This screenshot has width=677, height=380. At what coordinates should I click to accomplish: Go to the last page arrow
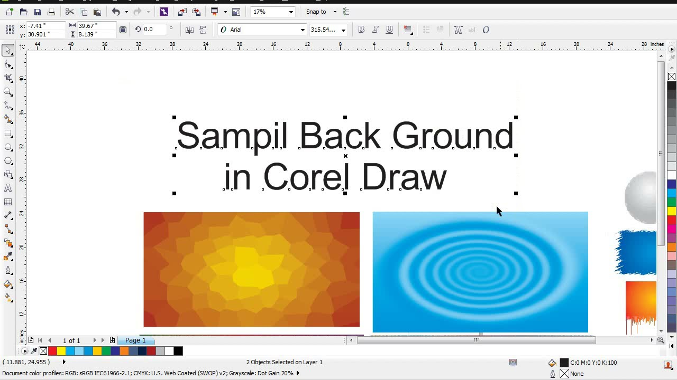(x=103, y=340)
